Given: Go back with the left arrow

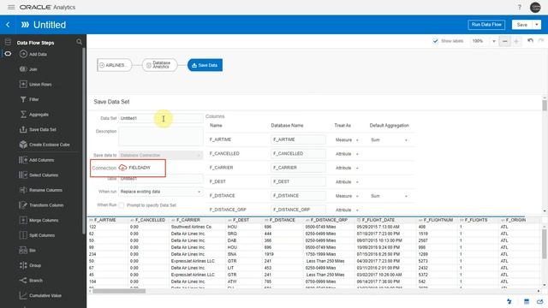Looking at the screenshot, I should [x=8, y=25].
